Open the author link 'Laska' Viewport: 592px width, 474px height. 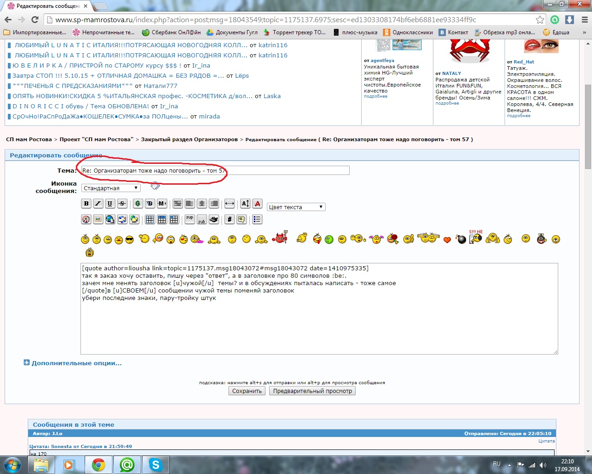pos(272,96)
